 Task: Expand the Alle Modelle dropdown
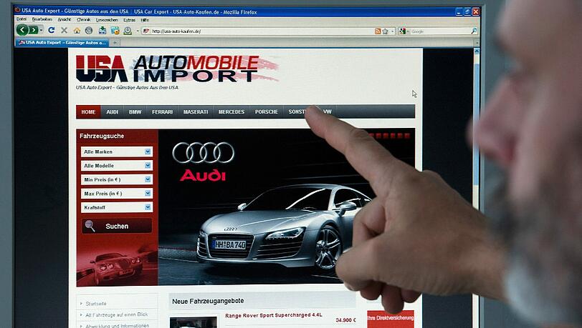pyautogui.click(x=117, y=166)
